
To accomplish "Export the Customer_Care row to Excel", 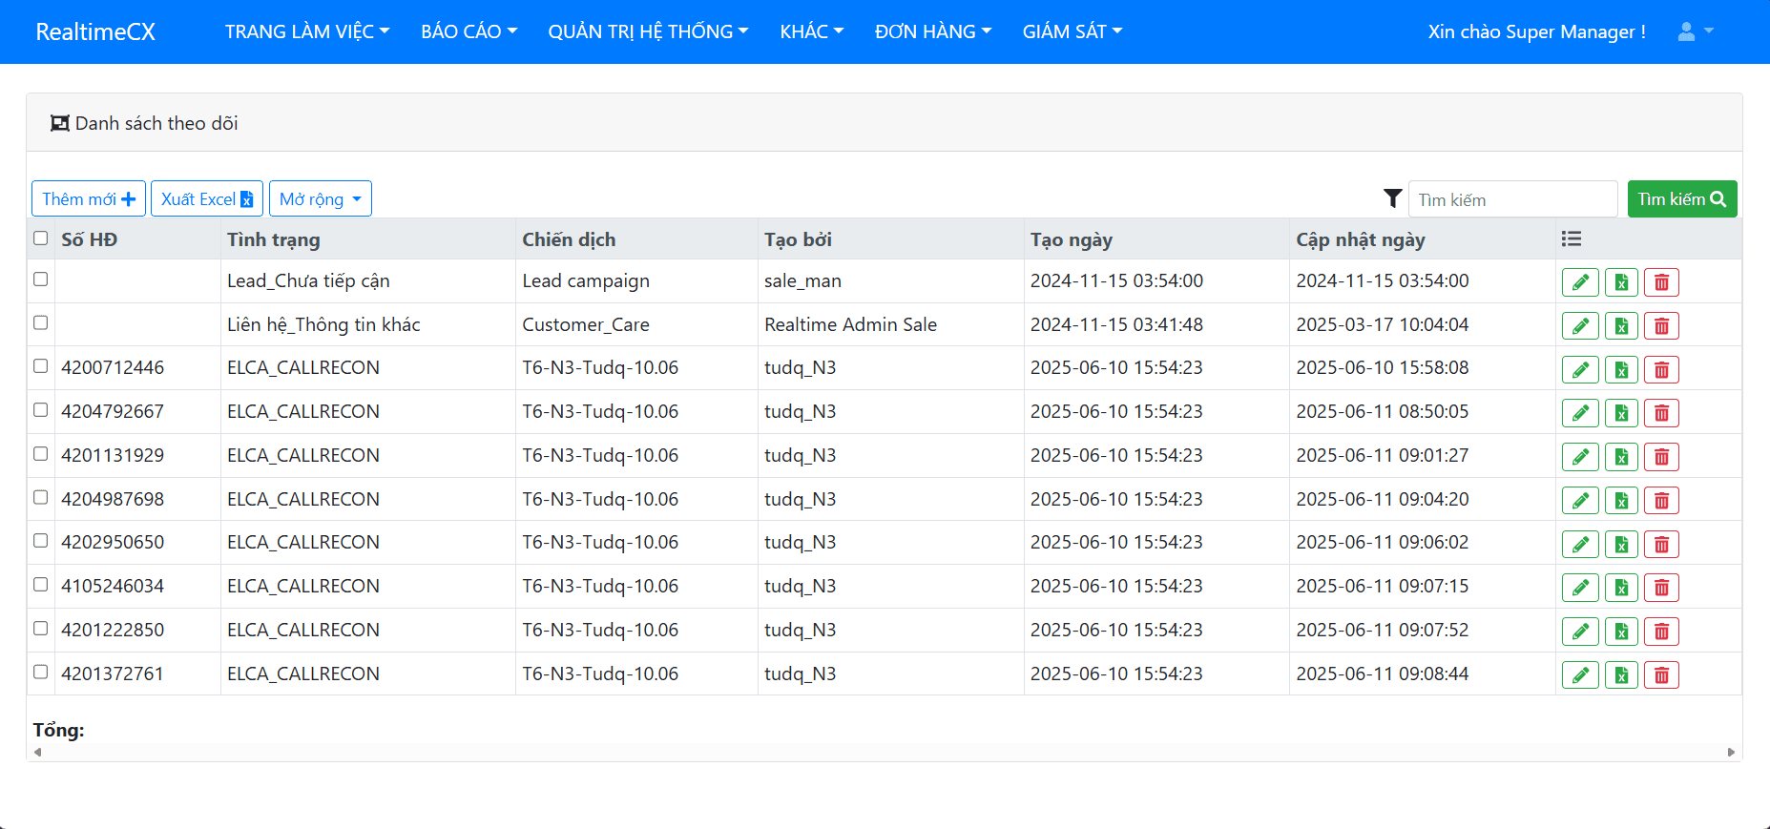I will (x=1621, y=326).
